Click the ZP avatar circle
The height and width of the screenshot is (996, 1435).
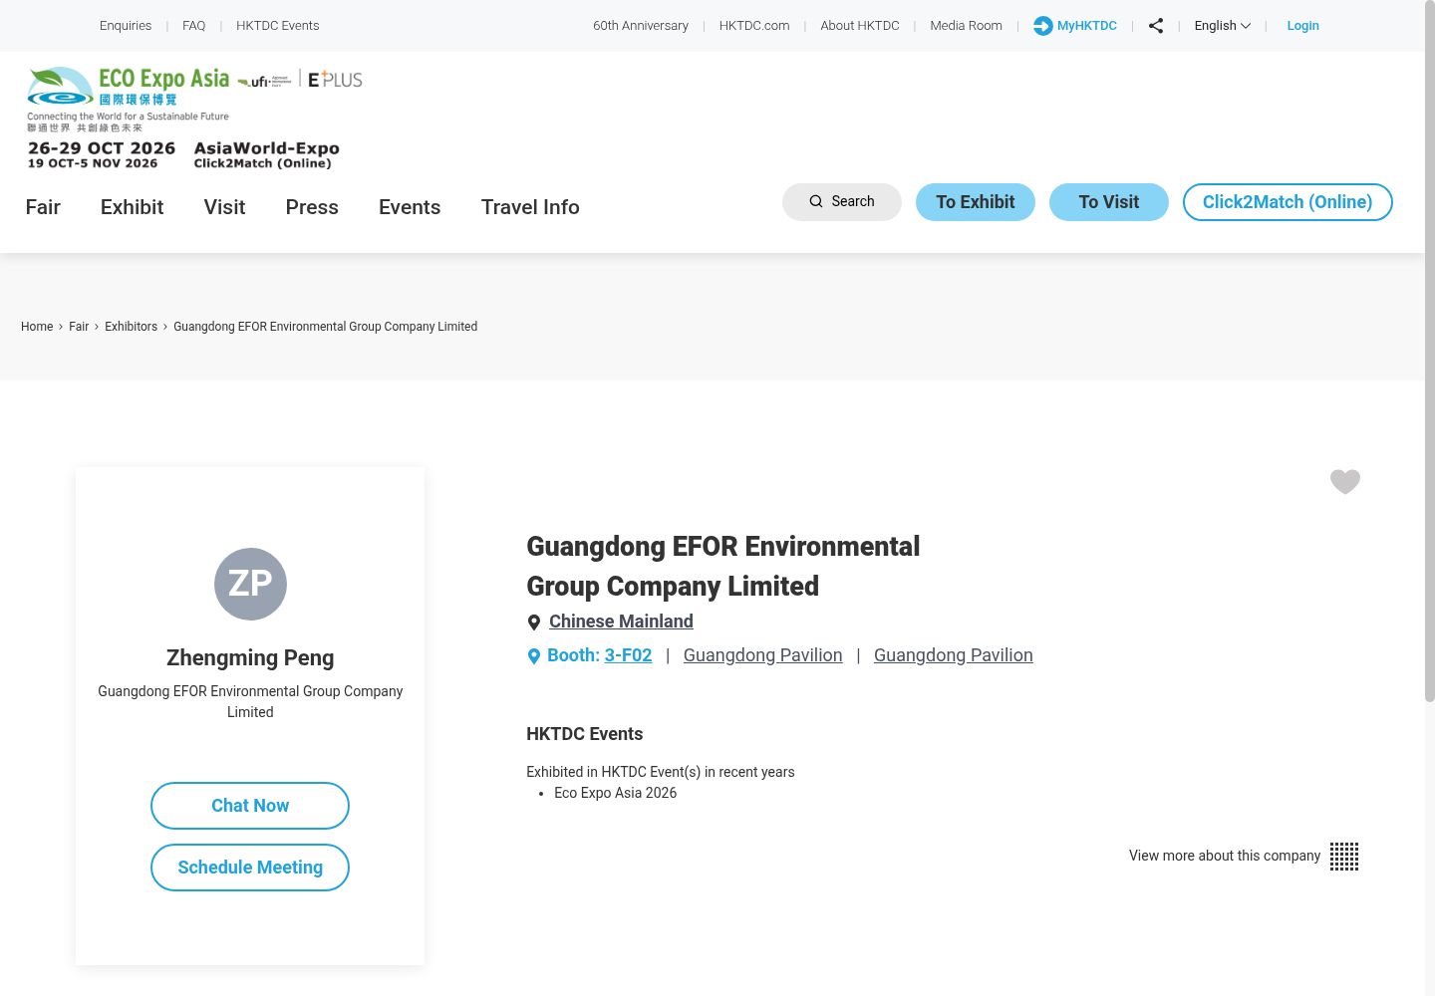[x=250, y=584]
